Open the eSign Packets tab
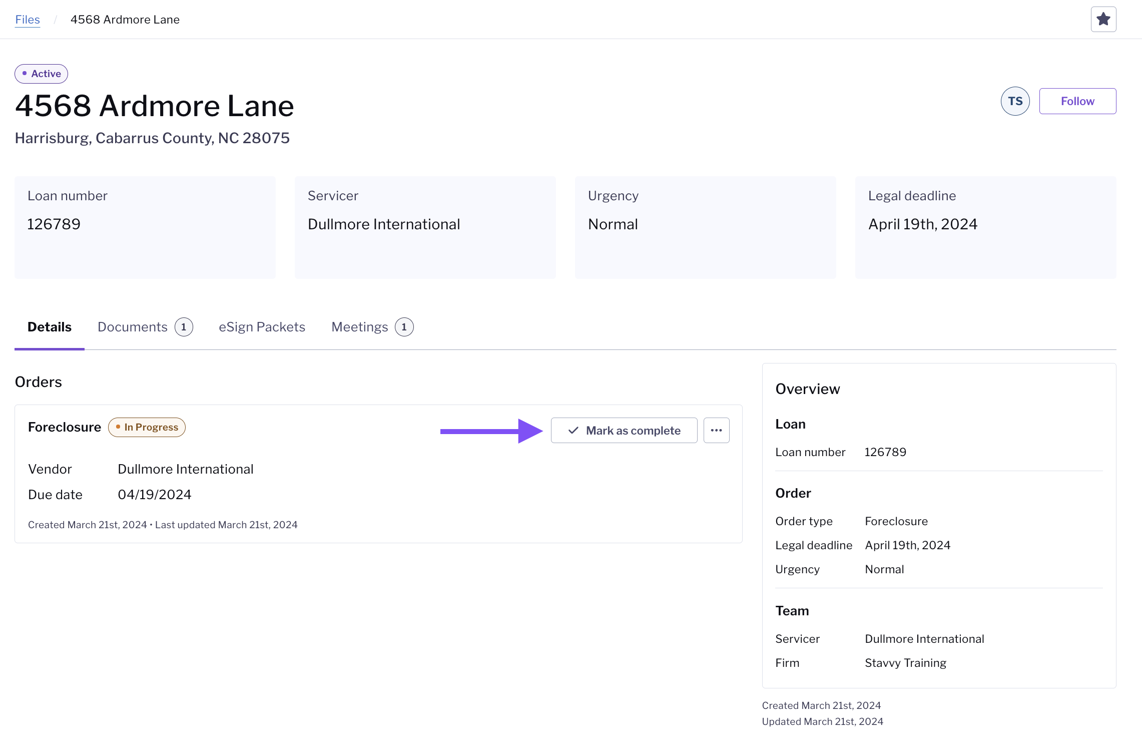Viewport: 1142px width, 748px height. click(262, 327)
